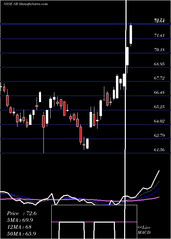This screenshot has height=239, width=171.
Task: Click the 67.72 price axis label
Action: coord(159,78)
